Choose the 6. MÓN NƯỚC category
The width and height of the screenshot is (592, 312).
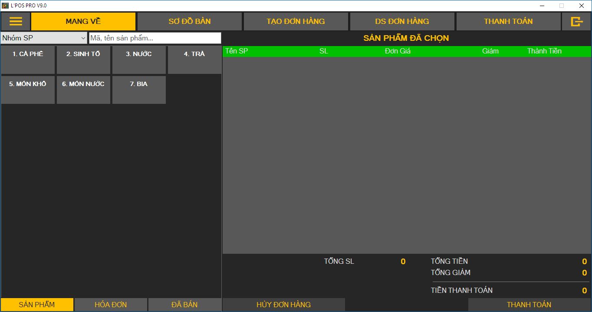tap(83, 90)
